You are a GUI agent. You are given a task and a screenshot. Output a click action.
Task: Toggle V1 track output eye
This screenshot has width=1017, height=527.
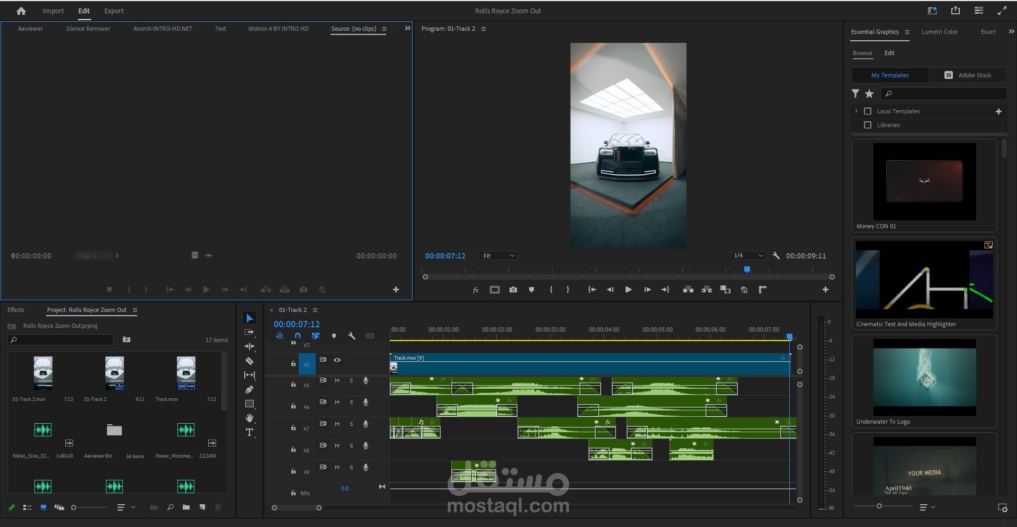337,360
